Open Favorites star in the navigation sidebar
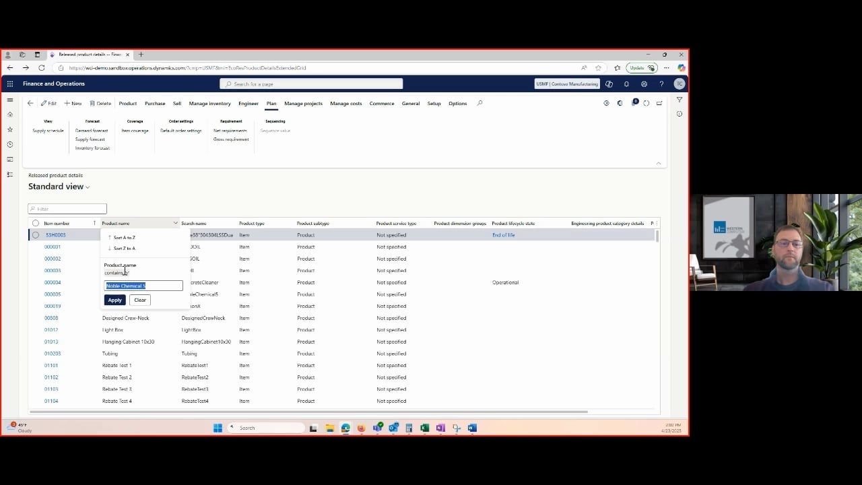This screenshot has width=862, height=485. pyautogui.click(x=10, y=129)
